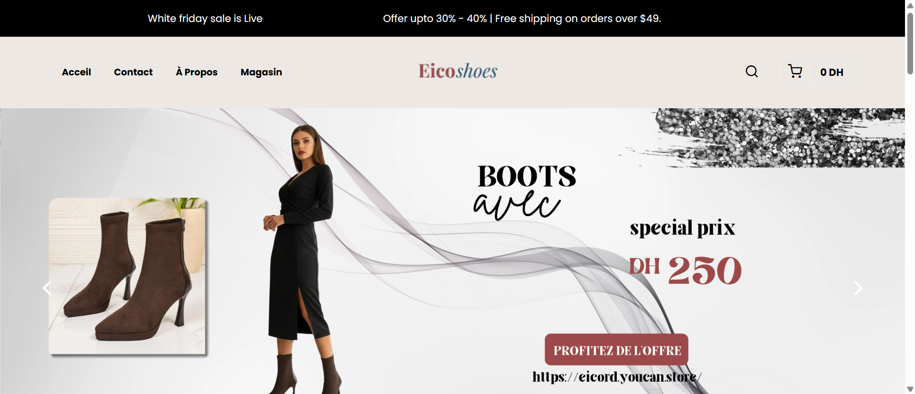915x394 pixels.
Task: Go to previous slide arrow
Action: [47, 288]
